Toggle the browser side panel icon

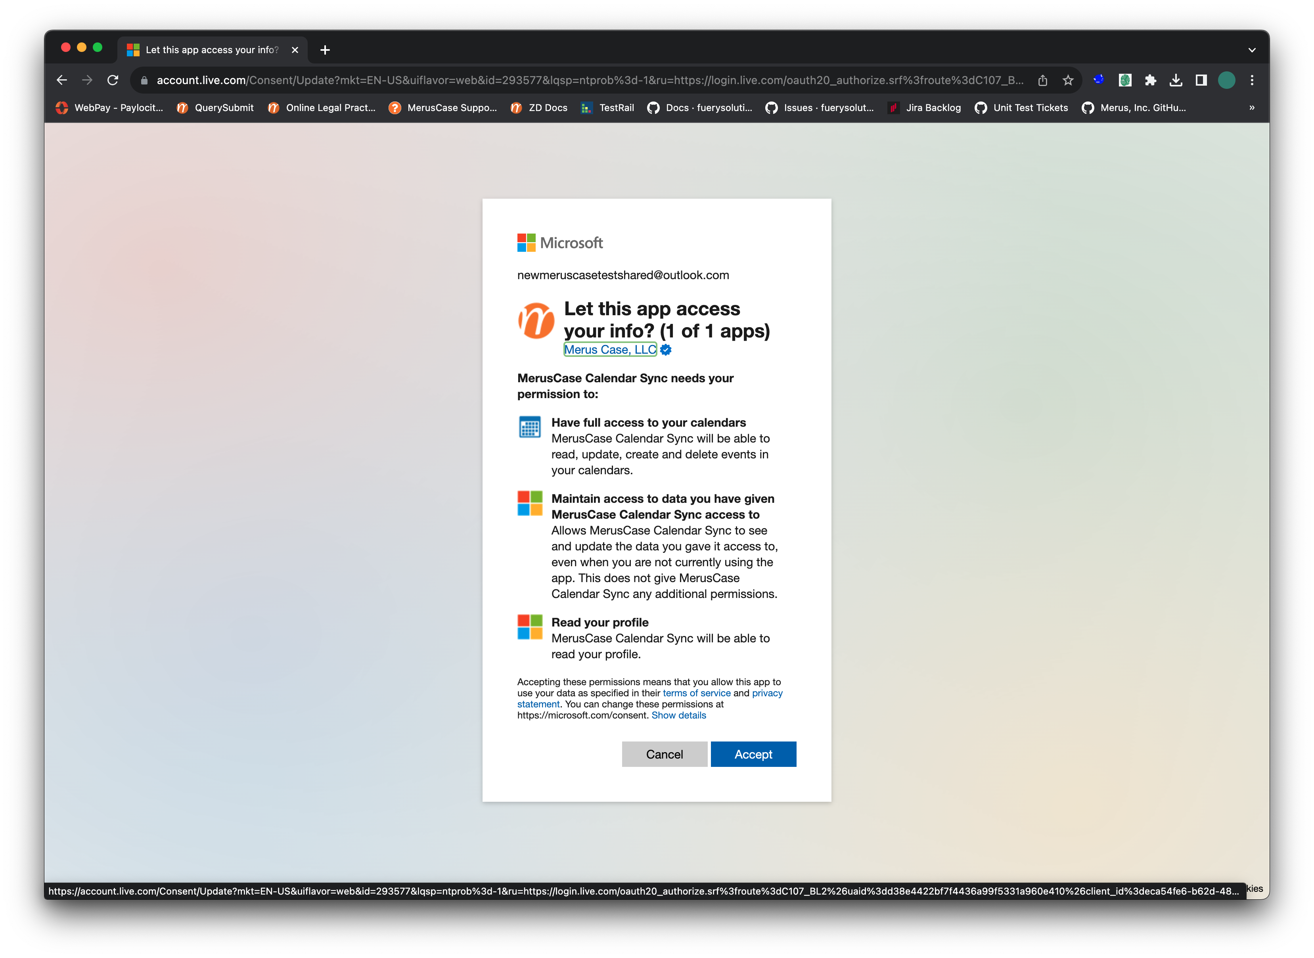(1201, 80)
